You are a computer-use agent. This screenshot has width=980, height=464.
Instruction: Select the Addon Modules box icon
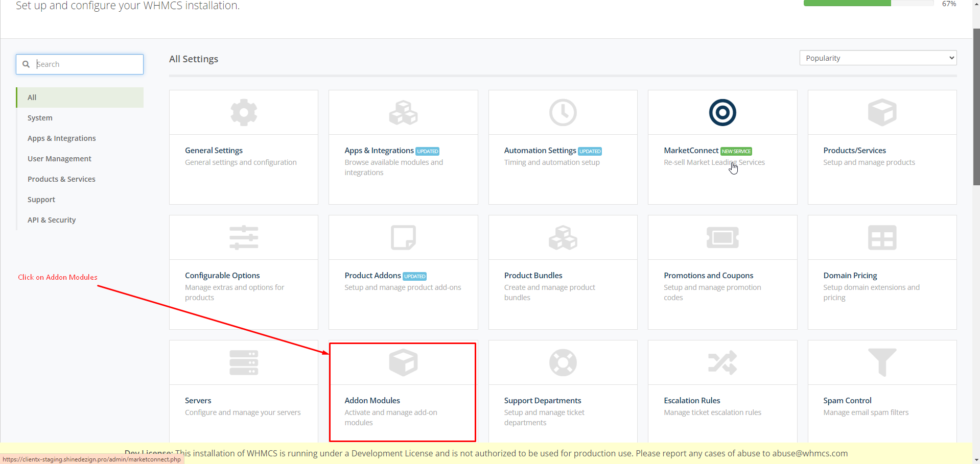(403, 362)
